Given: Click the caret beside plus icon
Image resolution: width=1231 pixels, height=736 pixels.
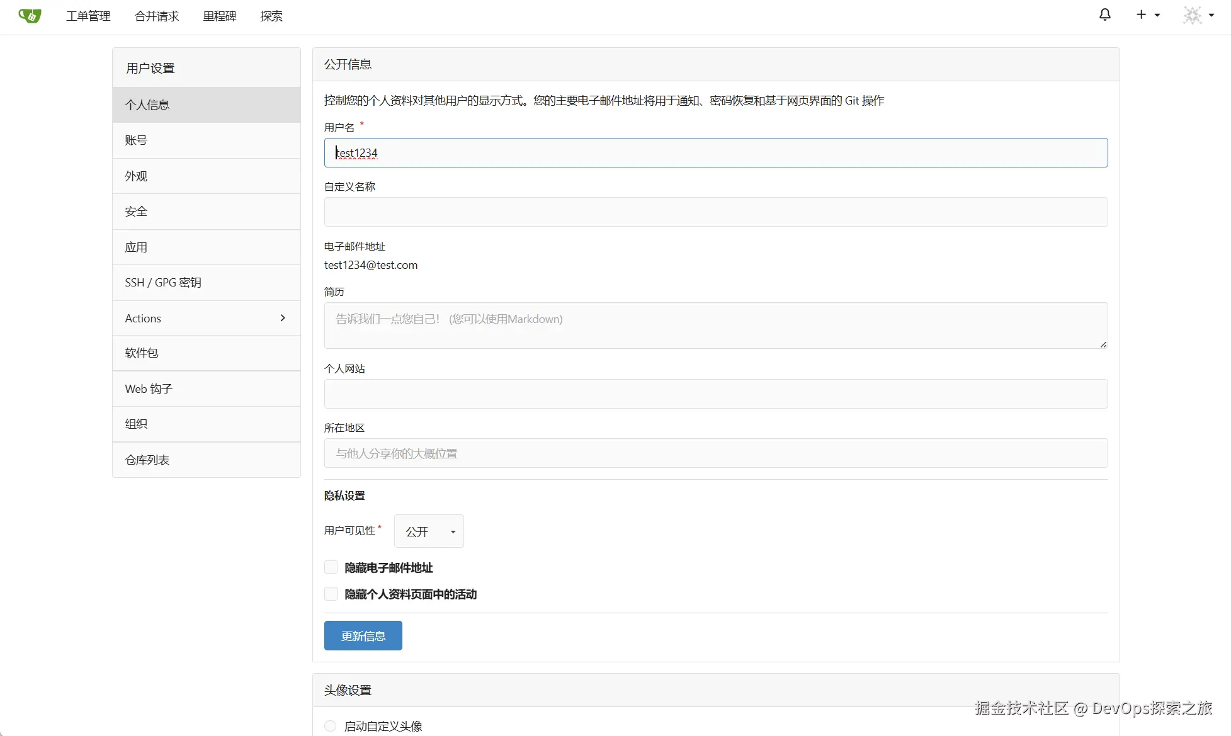Looking at the screenshot, I should pos(1157,15).
